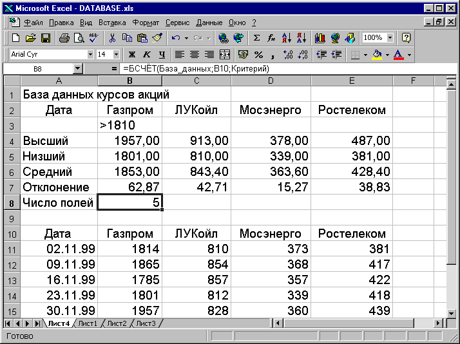Select cell with value 1957,00

129,141
